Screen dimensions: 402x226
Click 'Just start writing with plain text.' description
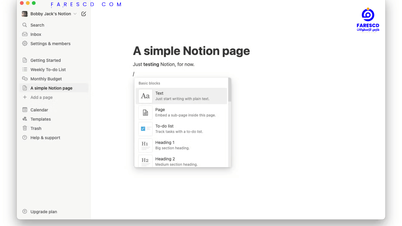click(182, 99)
